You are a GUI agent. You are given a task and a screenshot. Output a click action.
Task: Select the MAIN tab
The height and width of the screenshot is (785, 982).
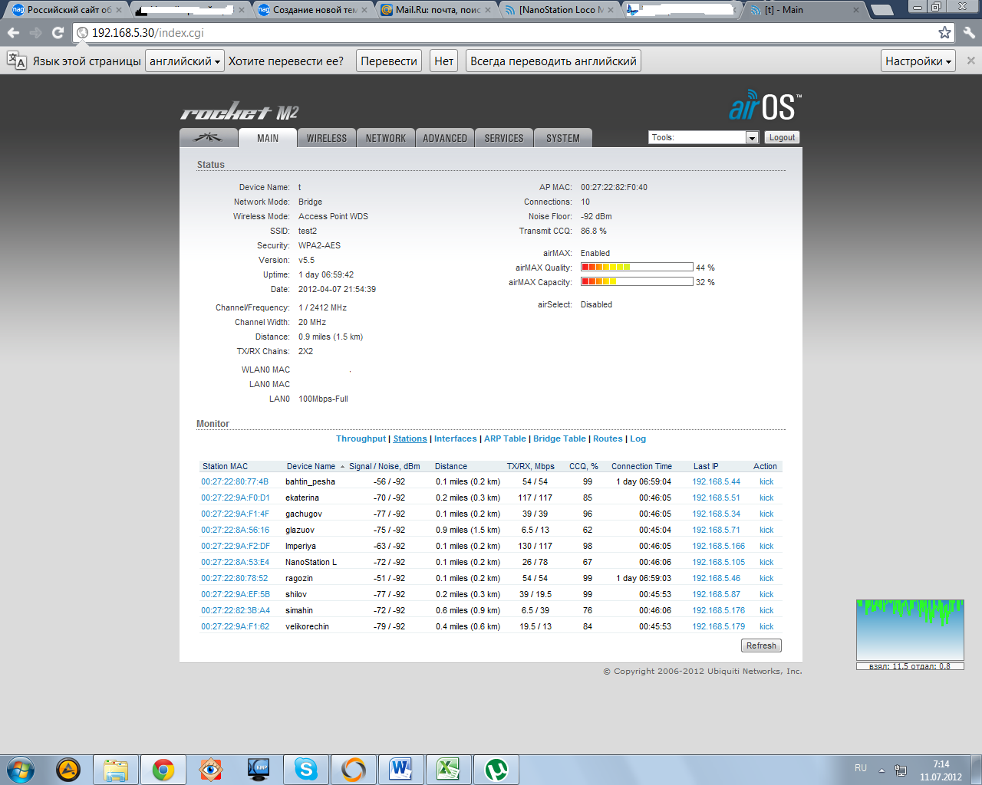[268, 138]
